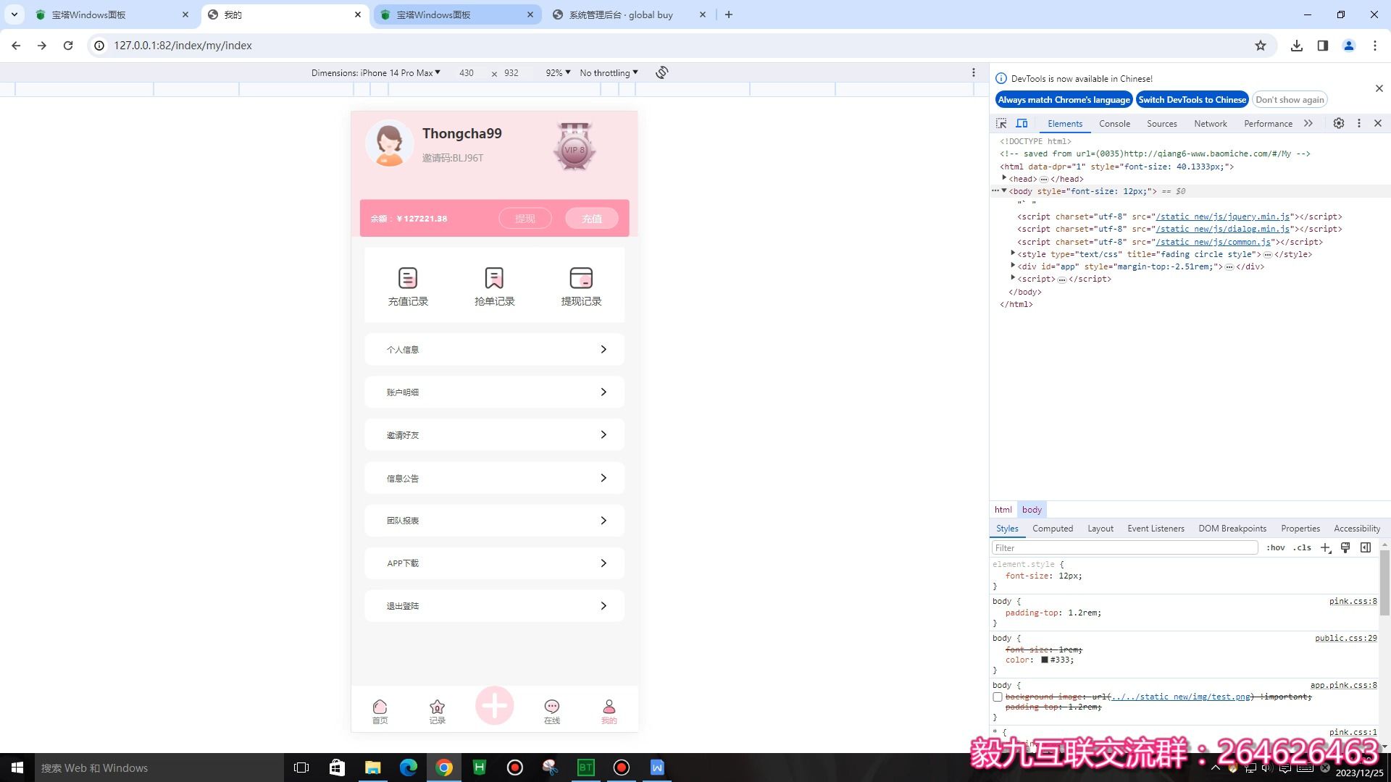This screenshot has width=1391, height=782.
Task: Click the rotate device icon in toolbar
Action: tap(661, 72)
